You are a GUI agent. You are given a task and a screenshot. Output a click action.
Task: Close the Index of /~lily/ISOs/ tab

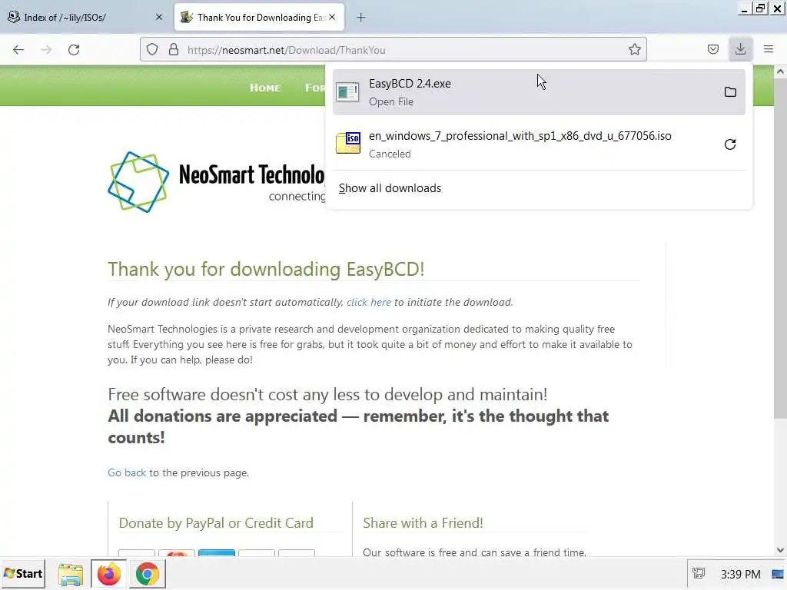point(159,17)
